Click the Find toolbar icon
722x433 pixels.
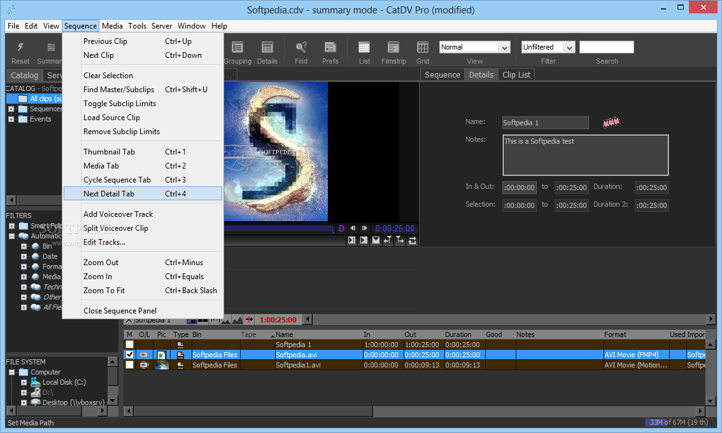301,47
